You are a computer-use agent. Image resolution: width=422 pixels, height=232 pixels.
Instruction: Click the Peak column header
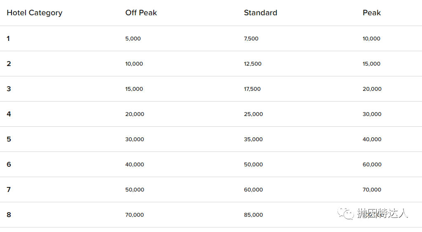coord(372,13)
